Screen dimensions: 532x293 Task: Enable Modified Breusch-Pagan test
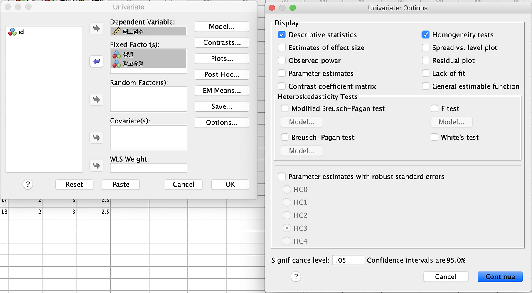285,108
